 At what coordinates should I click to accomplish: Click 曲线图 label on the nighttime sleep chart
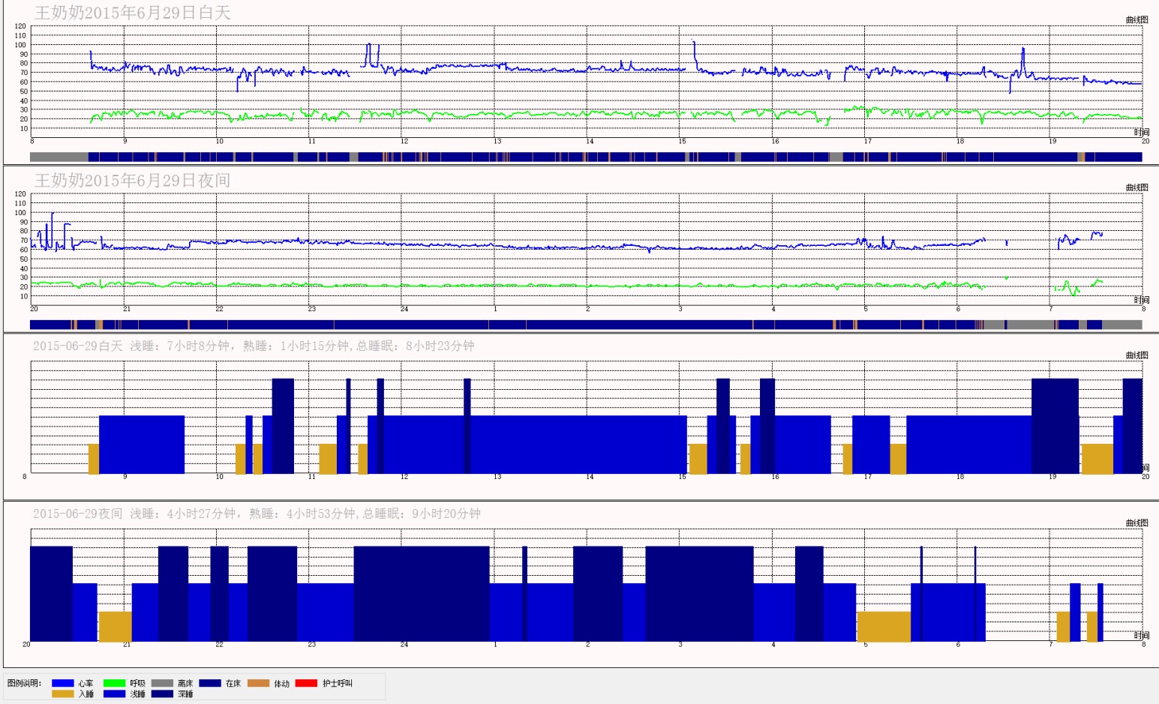1136,523
